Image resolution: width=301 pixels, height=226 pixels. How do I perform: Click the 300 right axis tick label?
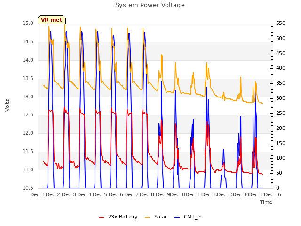[281, 98]
